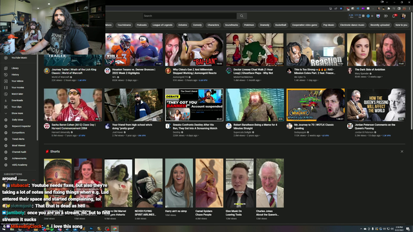
Task: Focus the YouTube search field
Action: tap(190, 16)
